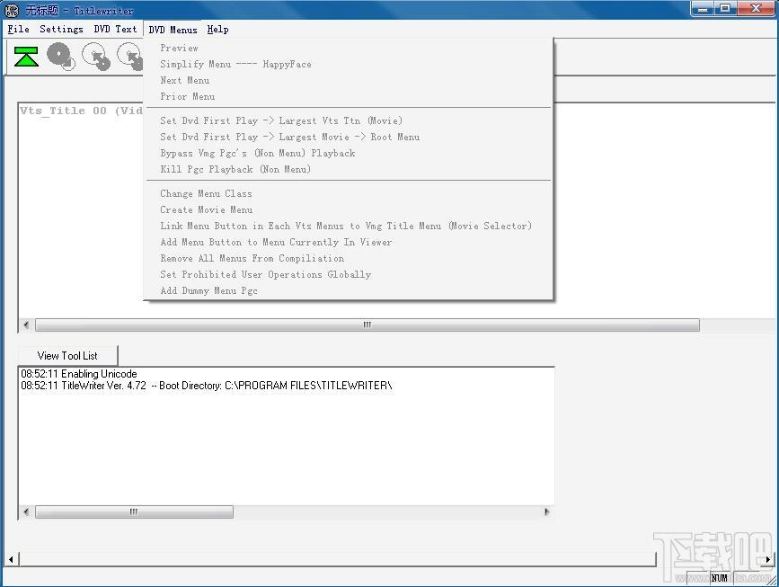This screenshot has width=779, height=587.
Task: Choose Bypass Vmg Pgc's (Non Menu) Playback
Action: coord(349,153)
